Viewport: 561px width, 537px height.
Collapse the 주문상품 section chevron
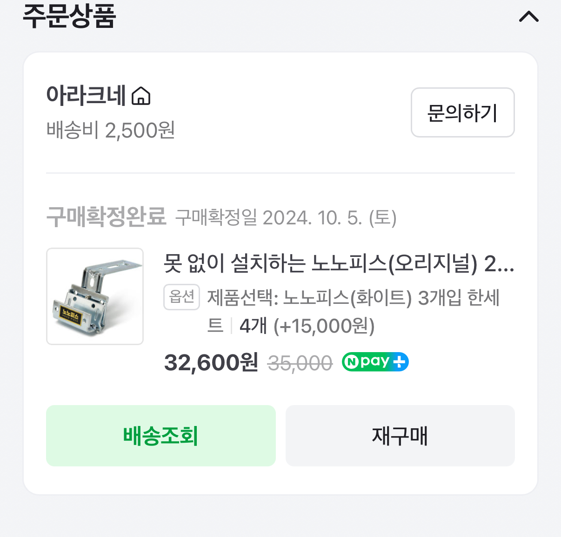(x=528, y=17)
